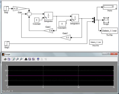Select the Step source block
119x94 pixels.
pyautogui.click(x=6, y=9)
